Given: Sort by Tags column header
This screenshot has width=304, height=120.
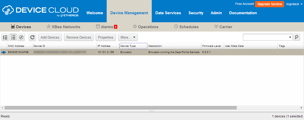Looking at the screenshot, I should tap(291, 46).
